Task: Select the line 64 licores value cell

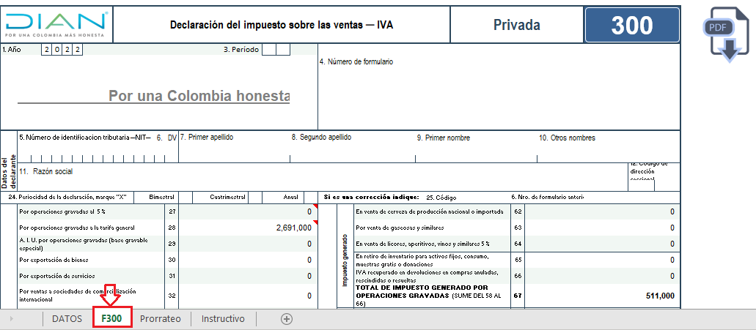Action: pyautogui.click(x=602, y=244)
